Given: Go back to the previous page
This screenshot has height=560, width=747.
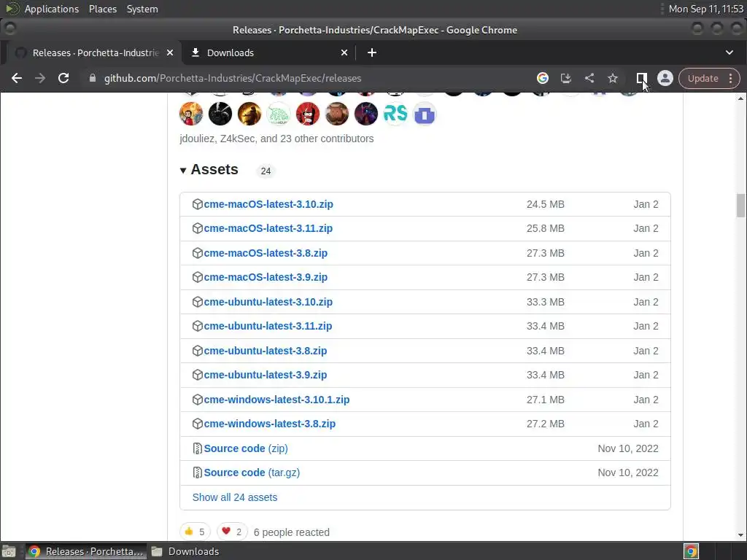Looking at the screenshot, I should point(17,78).
